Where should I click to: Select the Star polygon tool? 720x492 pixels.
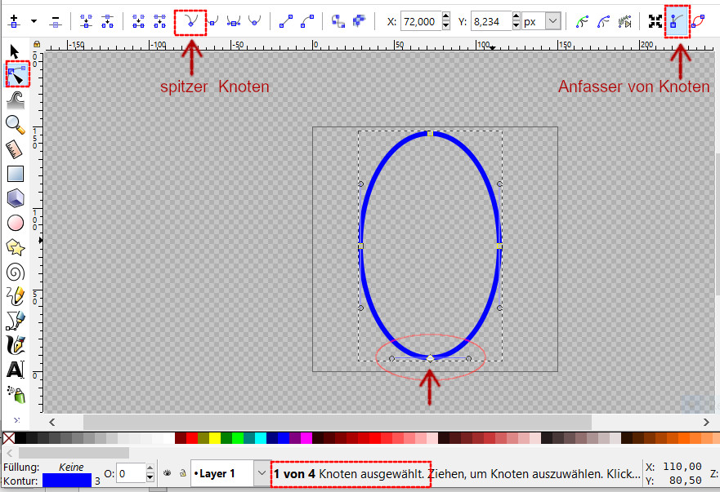coord(16,247)
